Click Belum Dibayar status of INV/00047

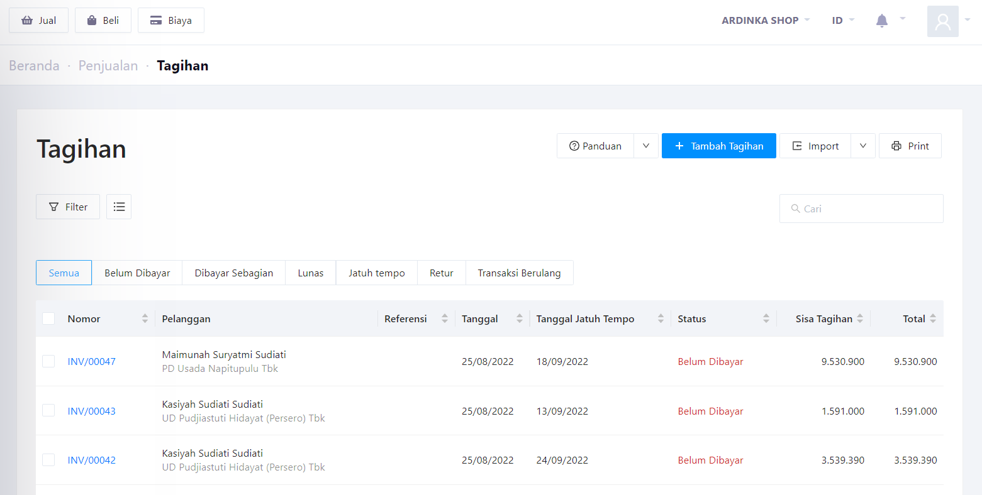point(711,361)
